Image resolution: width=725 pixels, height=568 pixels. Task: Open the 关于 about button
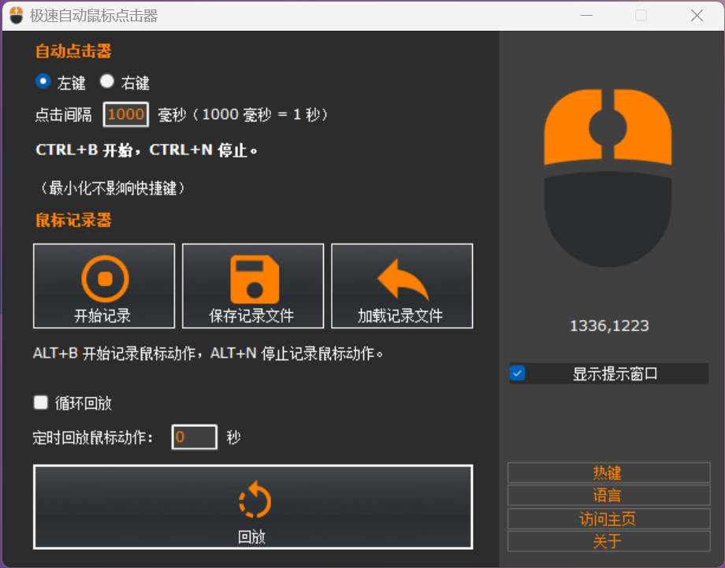[x=608, y=541]
